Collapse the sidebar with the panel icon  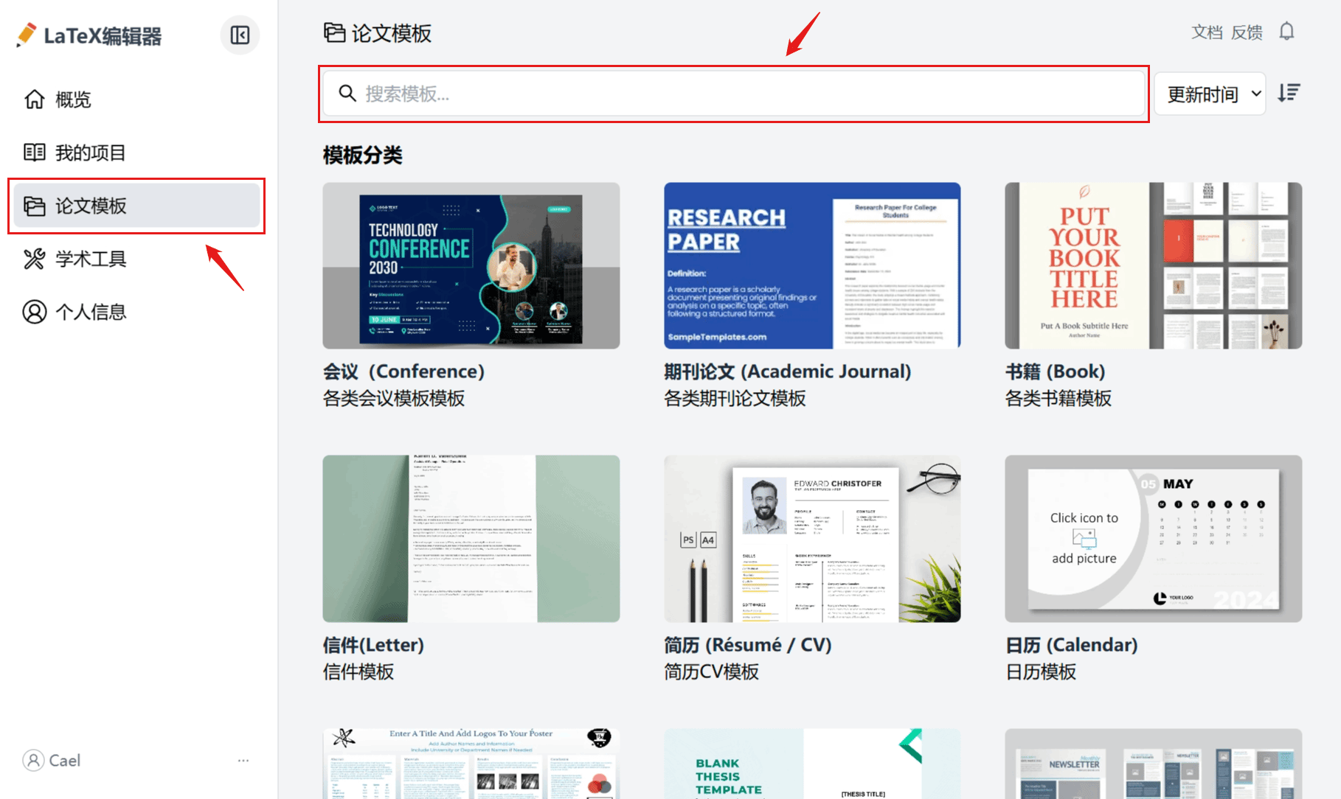point(240,35)
